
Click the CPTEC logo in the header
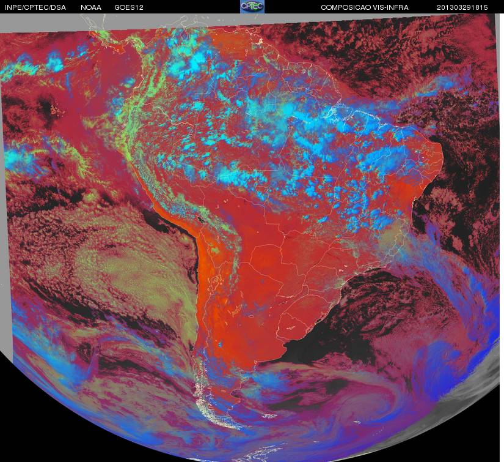[x=252, y=7]
